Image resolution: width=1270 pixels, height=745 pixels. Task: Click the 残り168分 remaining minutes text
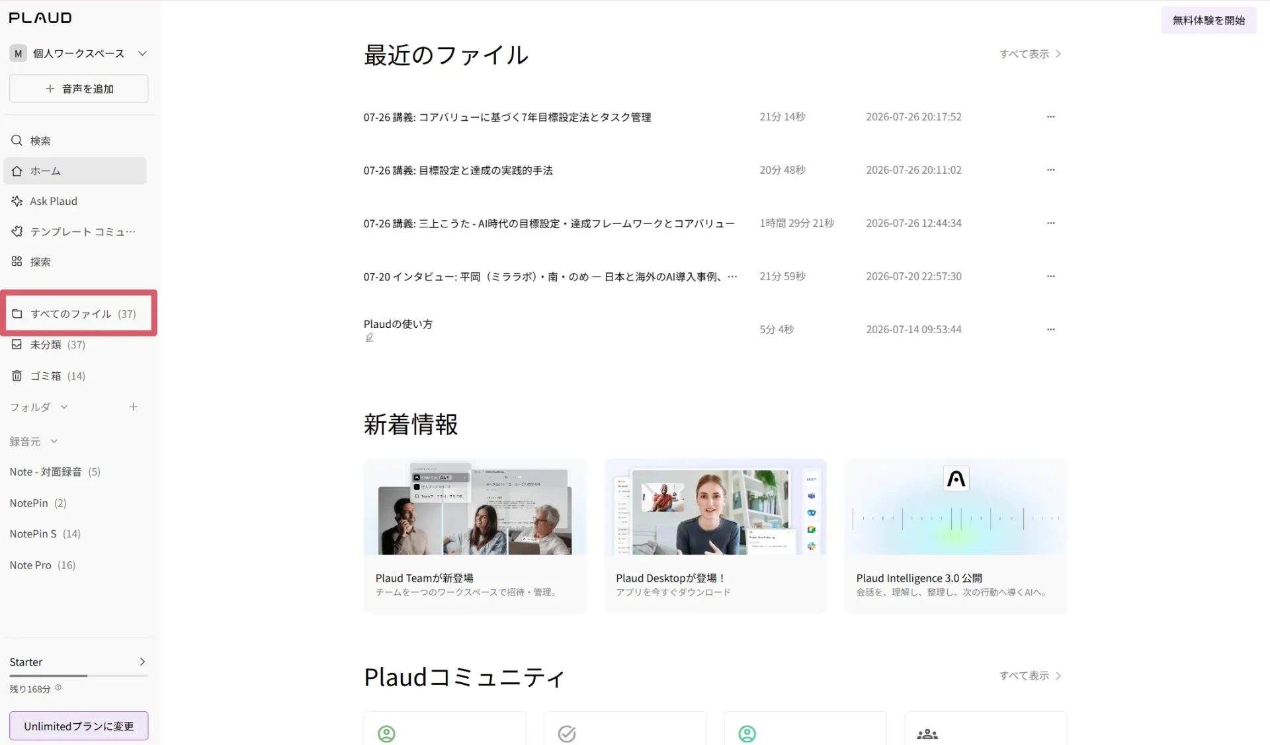(x=30, y=689)
